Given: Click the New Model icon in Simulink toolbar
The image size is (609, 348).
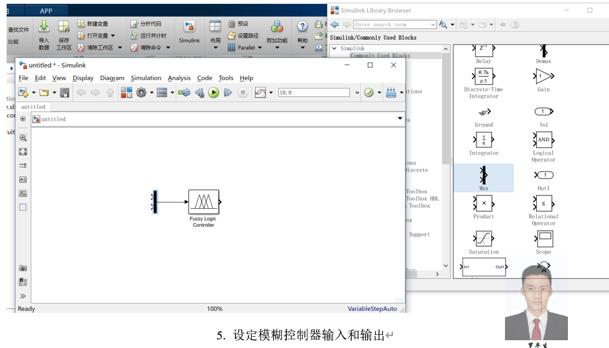Looking at the screenshot, I should [x=23, y=92].
